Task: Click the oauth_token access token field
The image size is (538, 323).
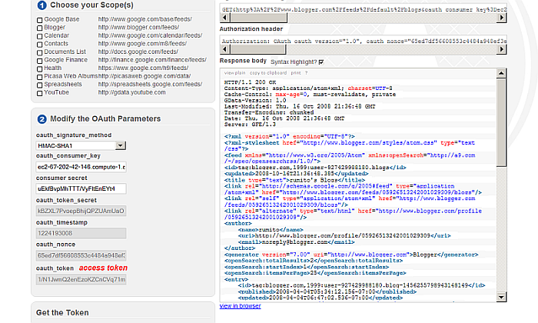Action: 81,279
